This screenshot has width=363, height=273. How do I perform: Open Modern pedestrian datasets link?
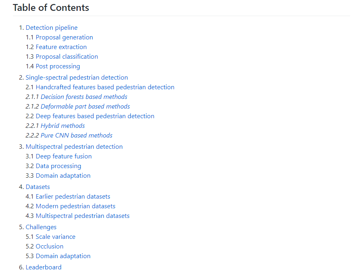(75, 206)
